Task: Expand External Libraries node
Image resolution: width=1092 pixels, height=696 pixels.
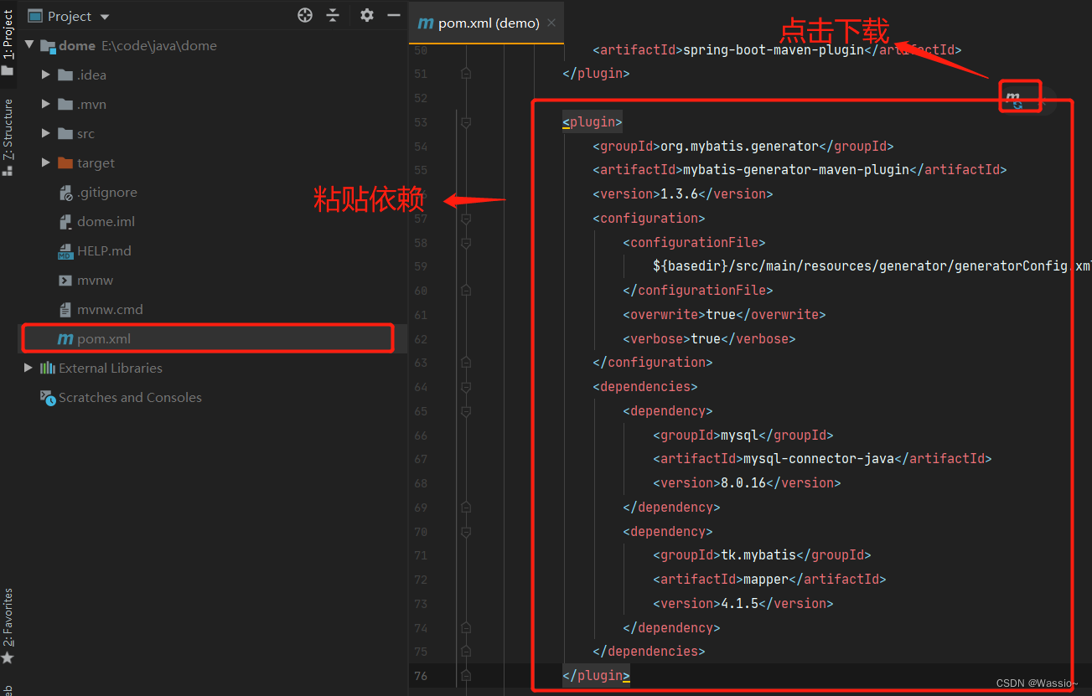Action: pos(28,367)
